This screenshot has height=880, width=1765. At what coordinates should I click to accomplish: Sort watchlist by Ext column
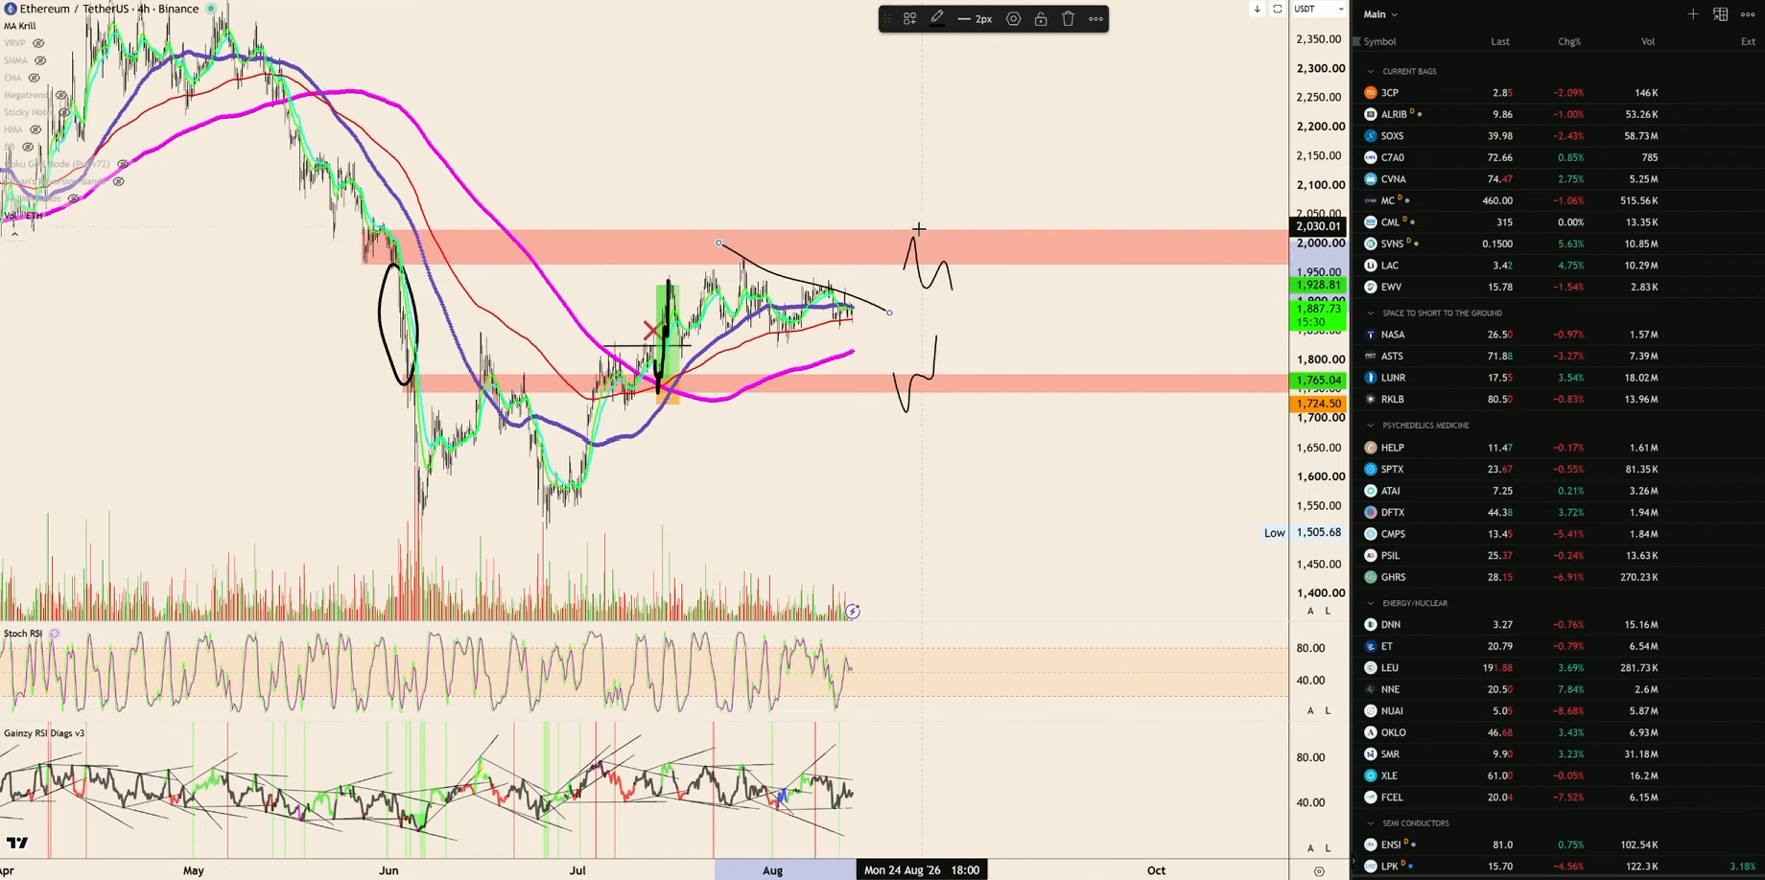(x=1748, y=41)
